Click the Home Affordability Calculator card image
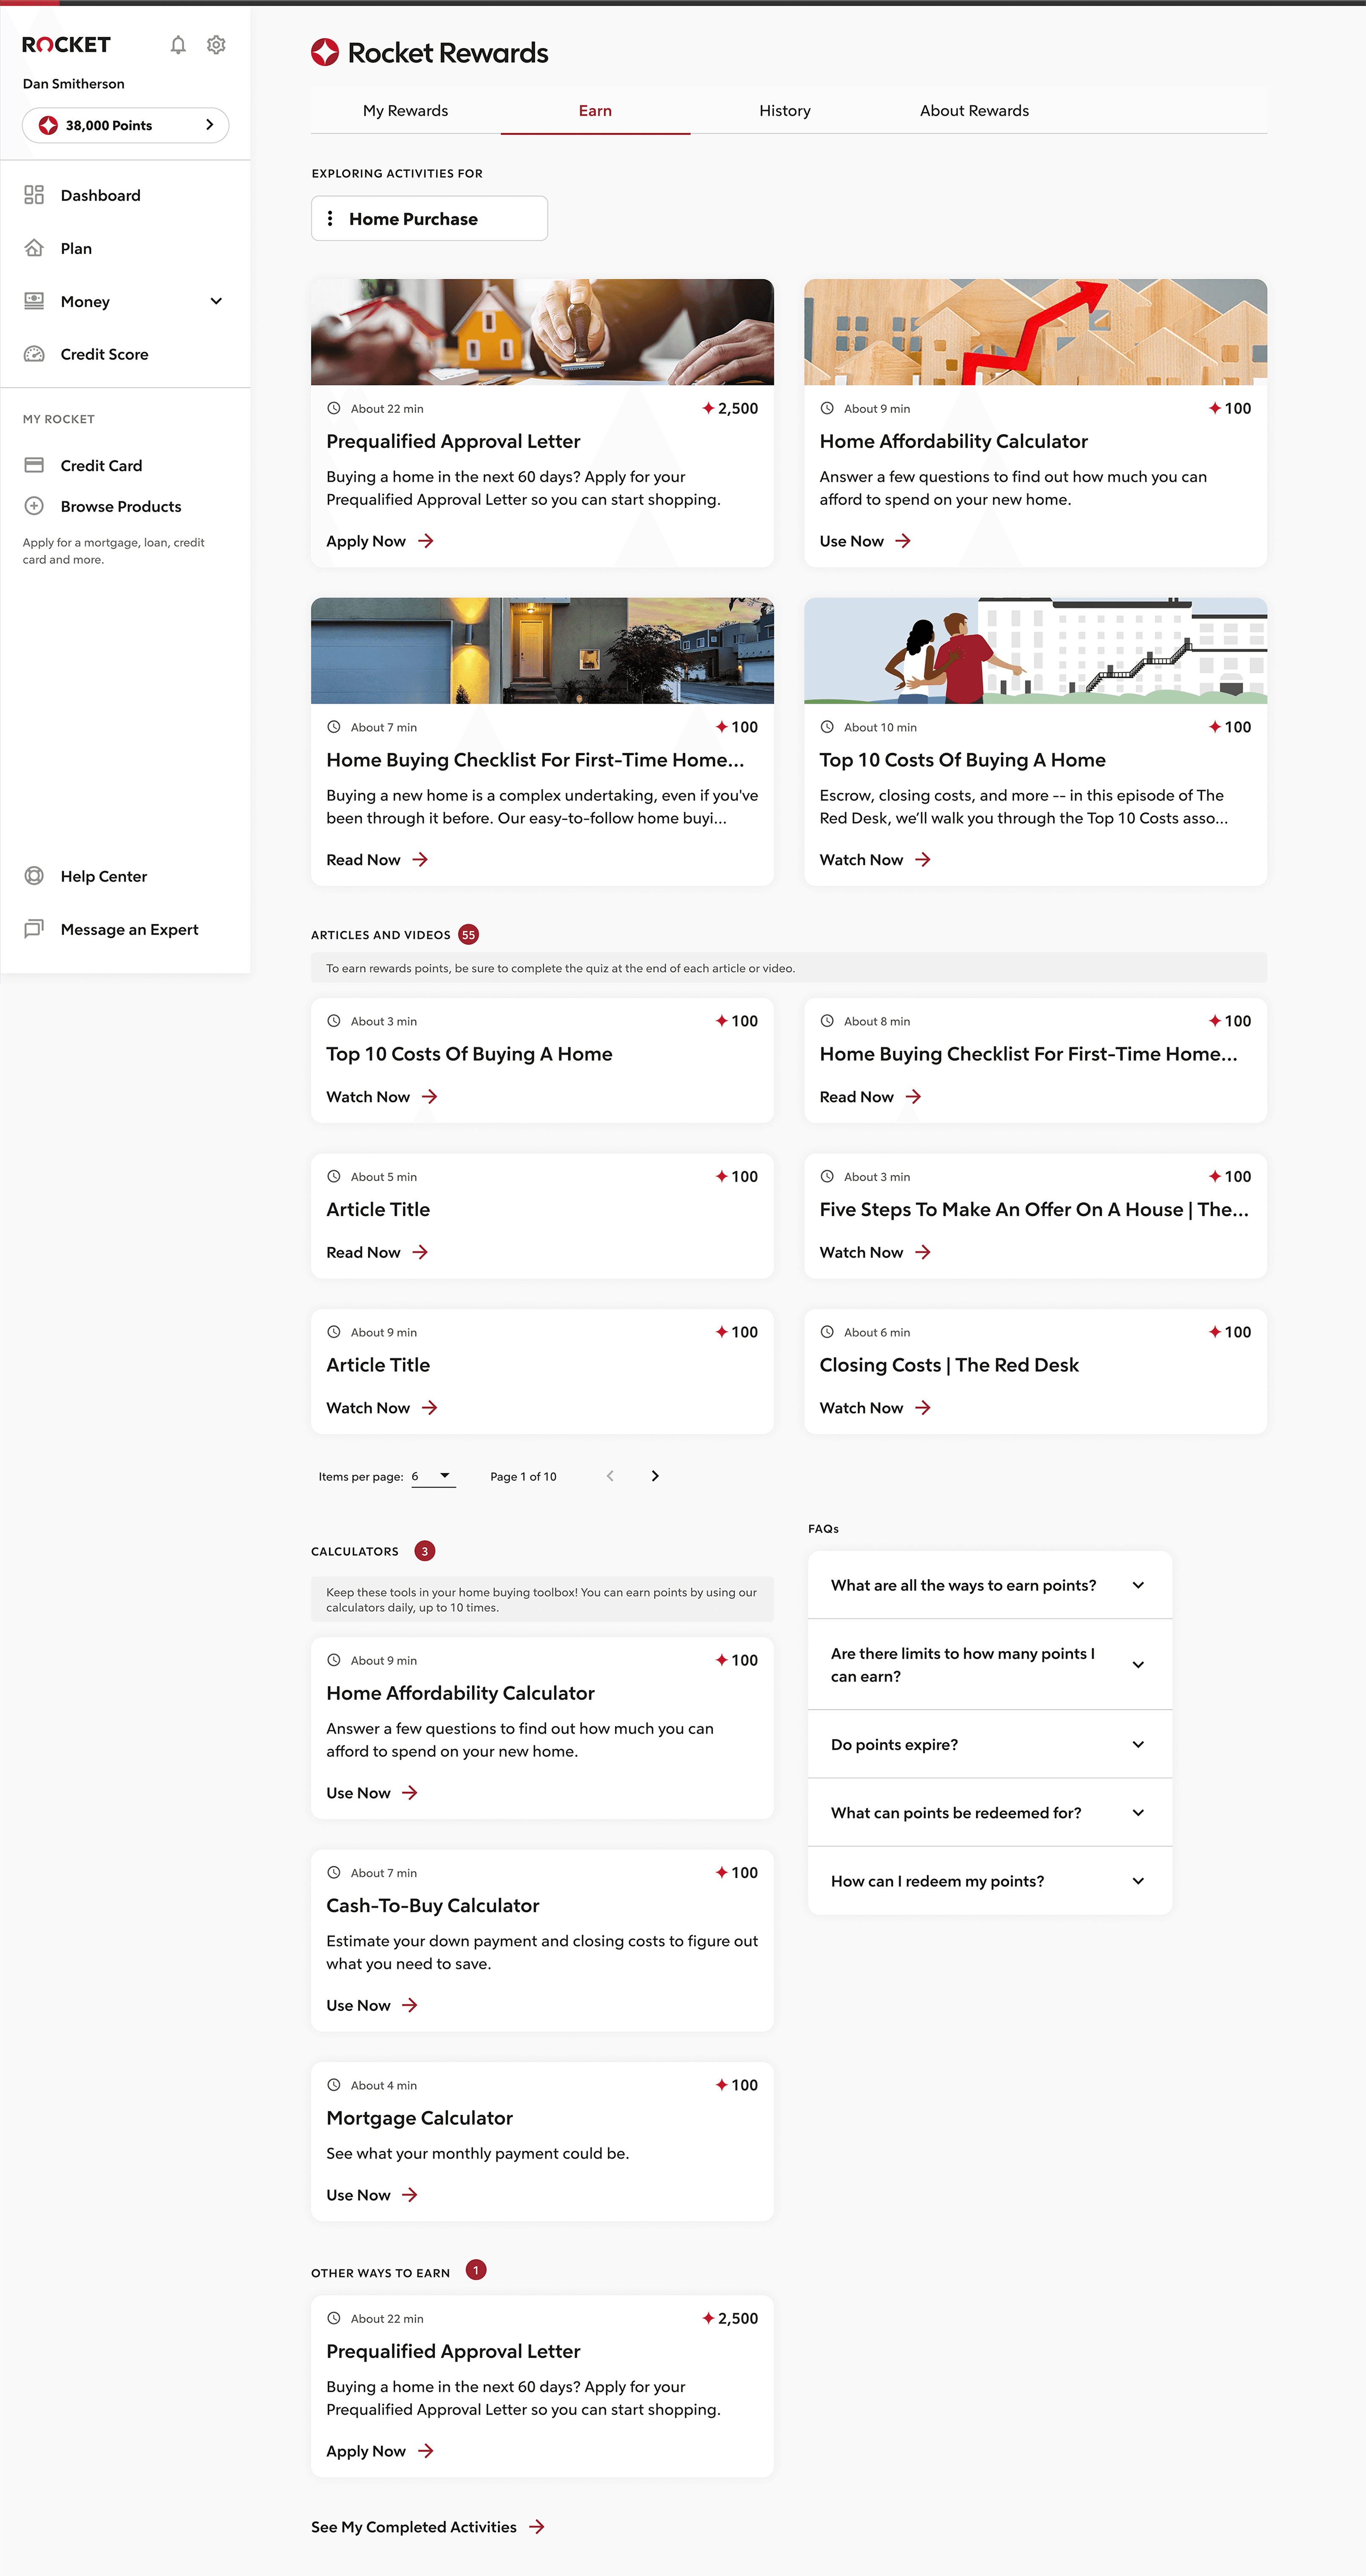 point(1035,332)
